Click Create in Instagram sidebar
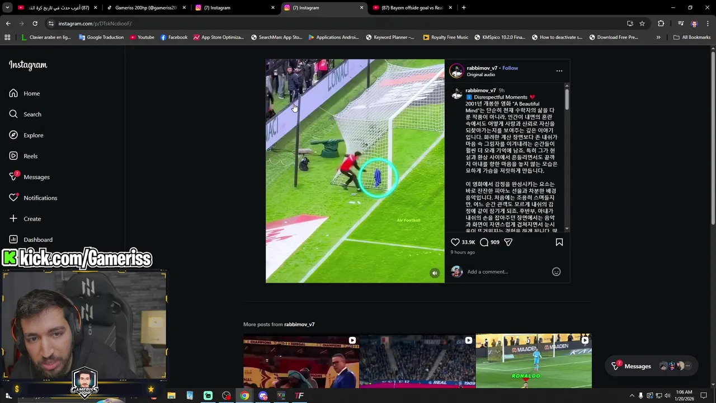716x403 pixels. coord(25,219)
